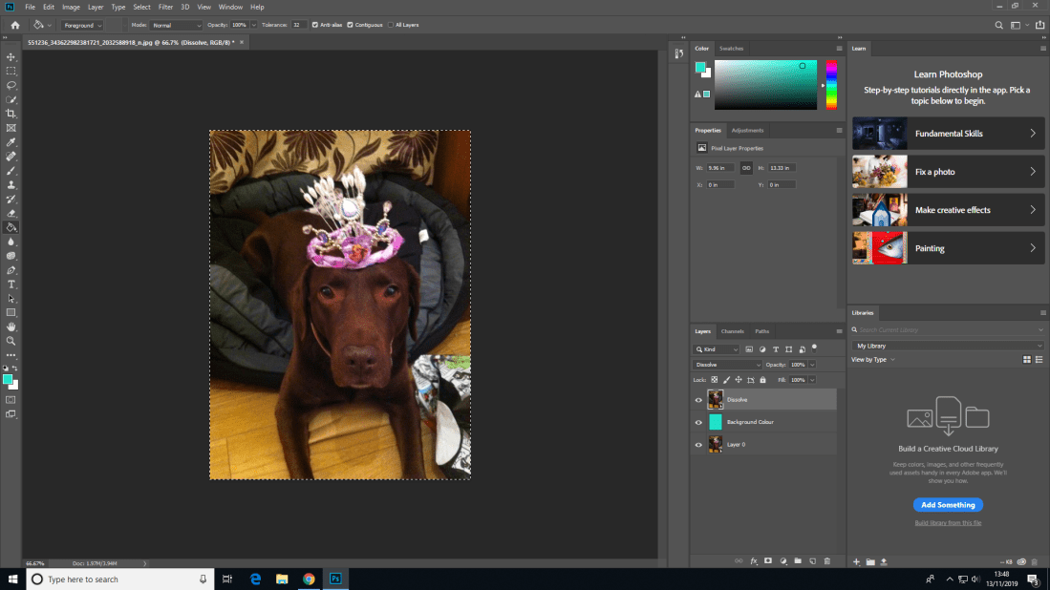Select the Hand tool
Screen dimensions: 1050x590
(x=11, y=327)
